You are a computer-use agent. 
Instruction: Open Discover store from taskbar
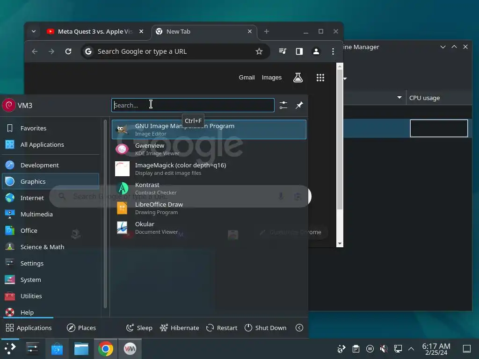(57, 349)
